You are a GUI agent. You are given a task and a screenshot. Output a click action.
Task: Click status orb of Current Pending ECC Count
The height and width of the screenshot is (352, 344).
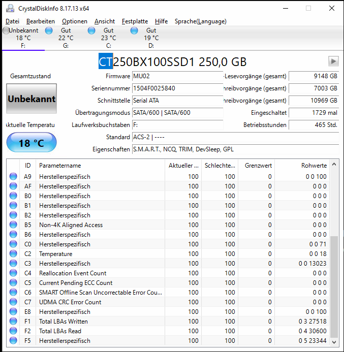coord(13,282)
